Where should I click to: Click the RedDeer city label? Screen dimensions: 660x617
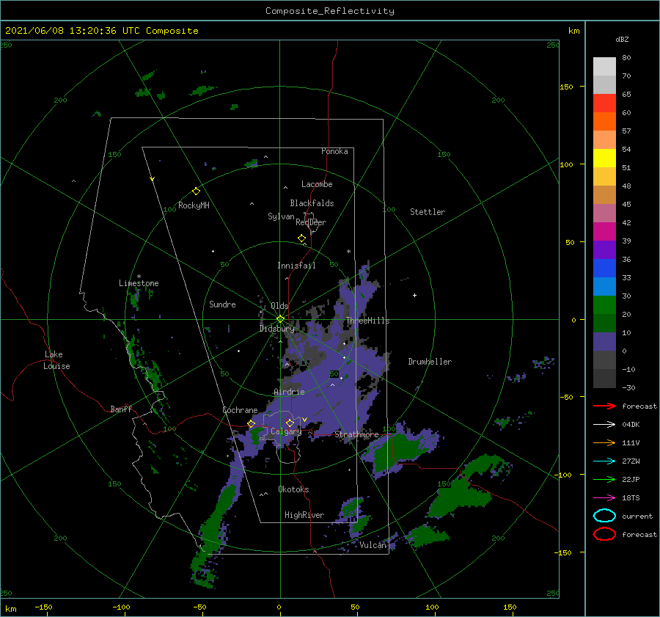pyautogui.click(x=311, y=222)
